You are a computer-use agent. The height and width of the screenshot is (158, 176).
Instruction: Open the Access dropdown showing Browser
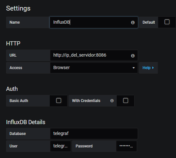(94, 68)
